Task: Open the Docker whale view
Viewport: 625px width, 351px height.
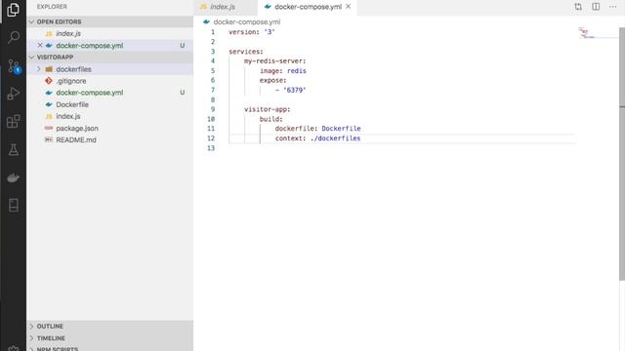Action: click(x=13, y=177)
